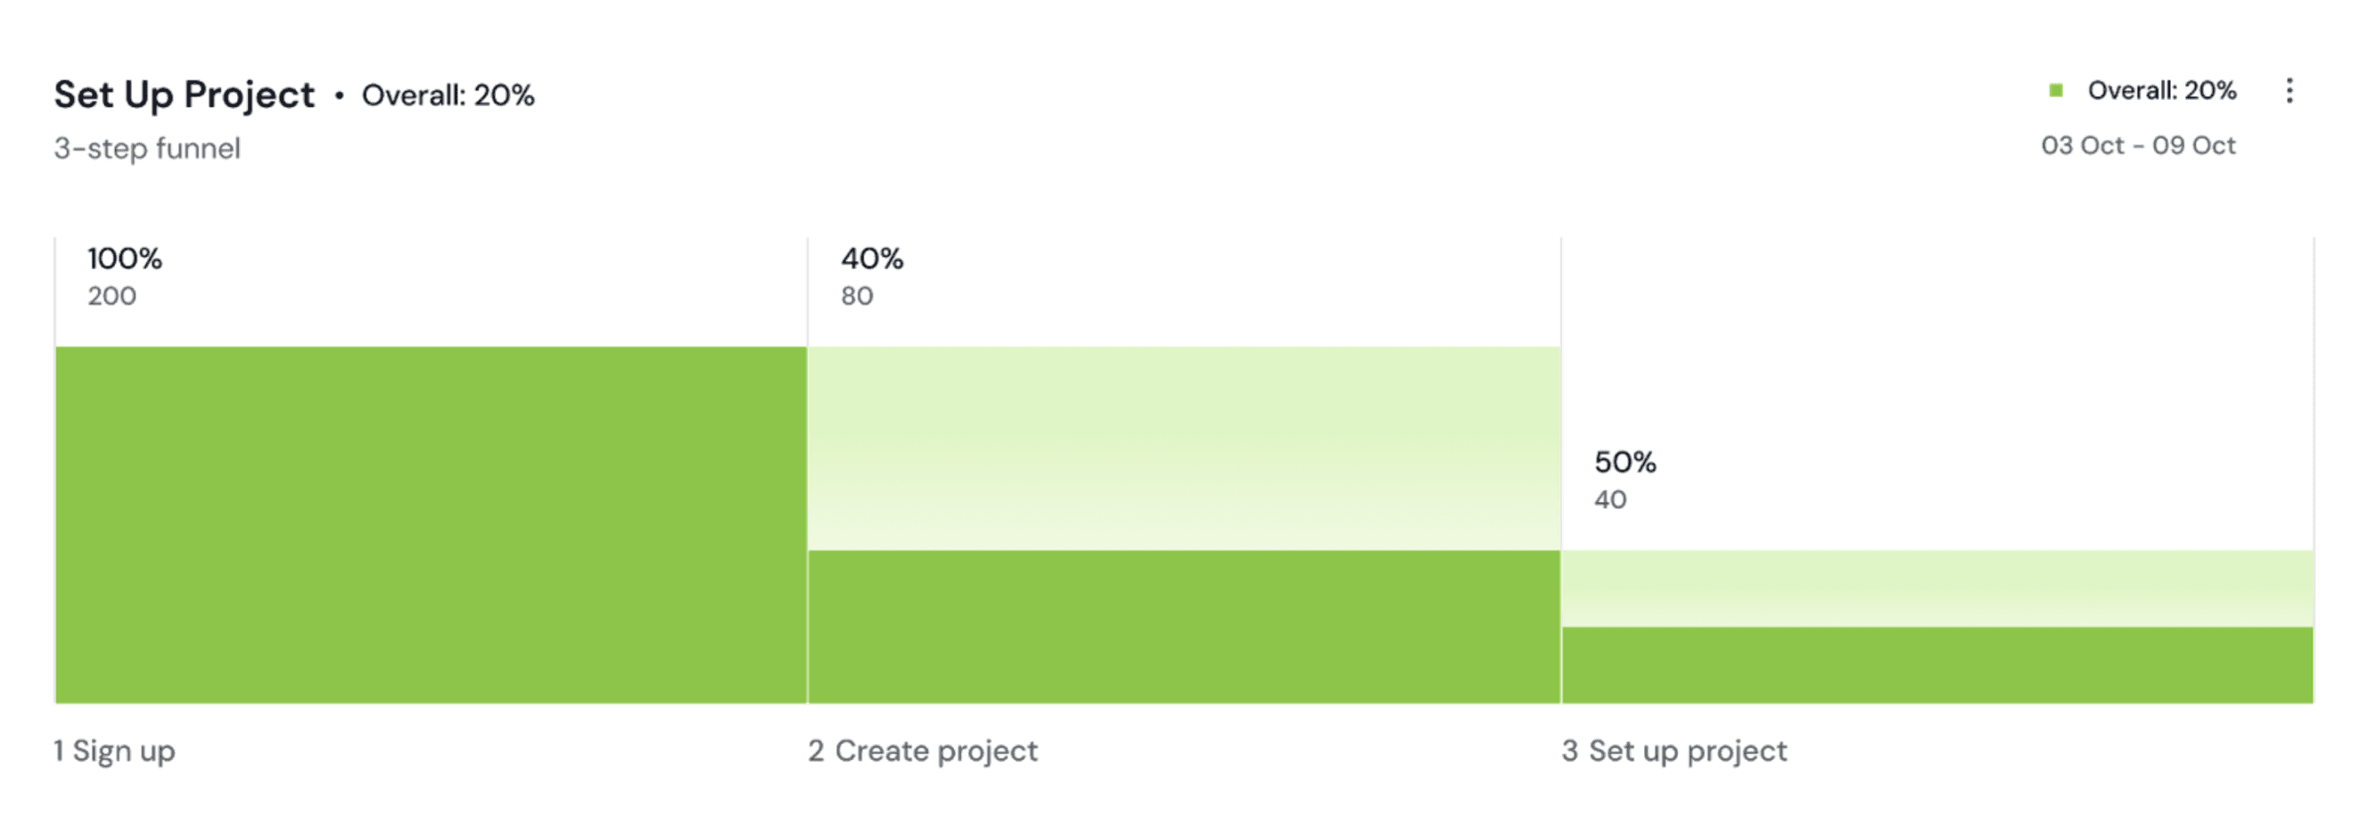Select the Sign up solid green bar
Screen dimensions: 2368x836
(x=432, y=525)
